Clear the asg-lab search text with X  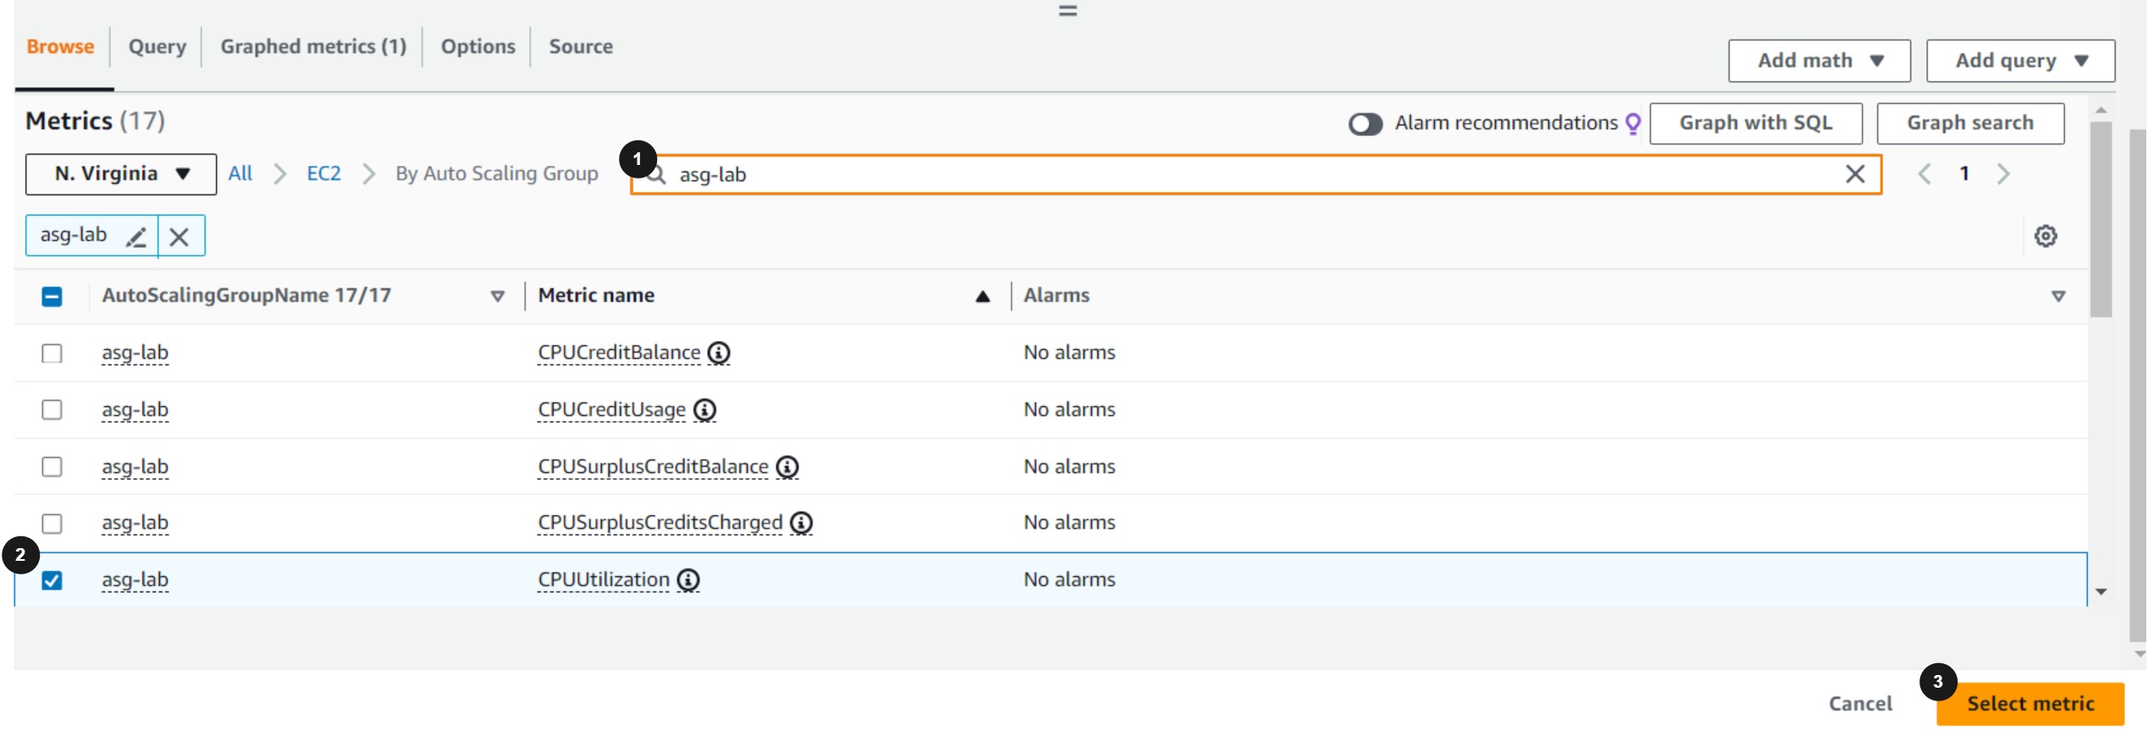pyautogui.click(x=1854, y=174)
